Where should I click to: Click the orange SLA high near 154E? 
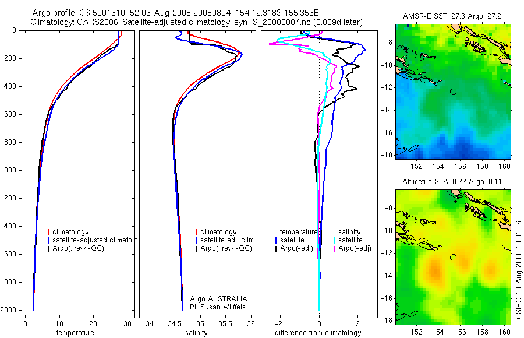click(436, 270)
